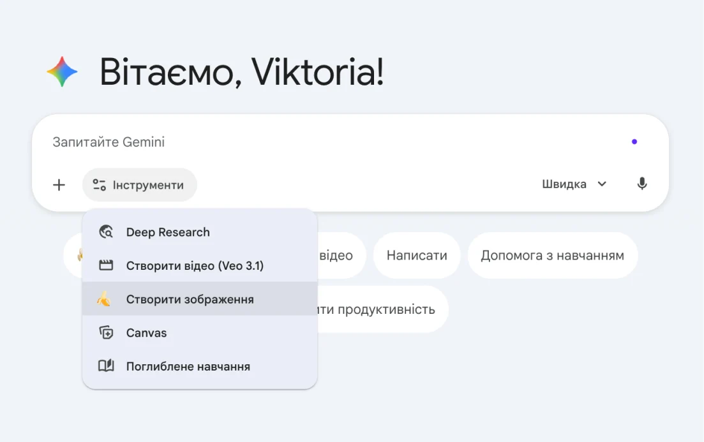Viewport: 704px width, 442px height.
Task: Click the Запитайте Gemini prompt field
Action: [319, 142]
